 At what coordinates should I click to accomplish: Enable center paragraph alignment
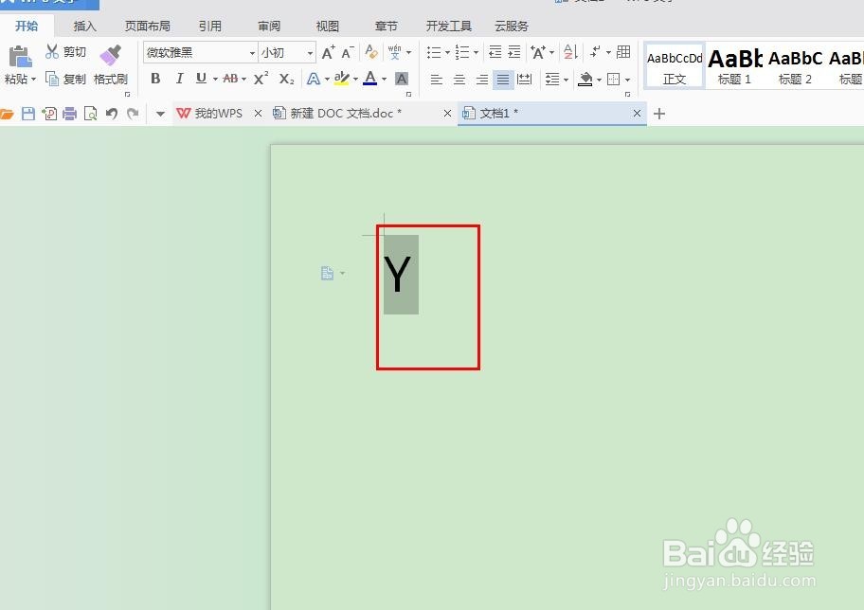pyautogui.click(x=459, y=79)
